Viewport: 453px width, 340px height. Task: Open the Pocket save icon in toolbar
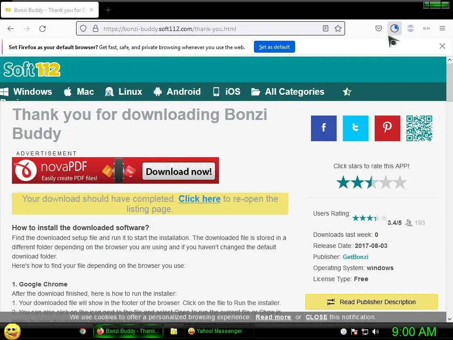(x=379, y=29)
